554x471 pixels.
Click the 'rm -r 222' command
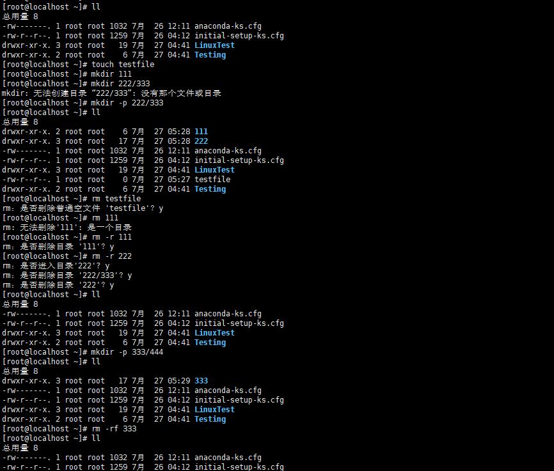tap(111, 256)
